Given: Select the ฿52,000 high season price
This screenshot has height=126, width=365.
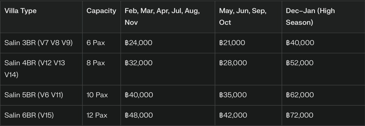Looking at the screenshot, I should pyautogui.click(x=300, y=63).
